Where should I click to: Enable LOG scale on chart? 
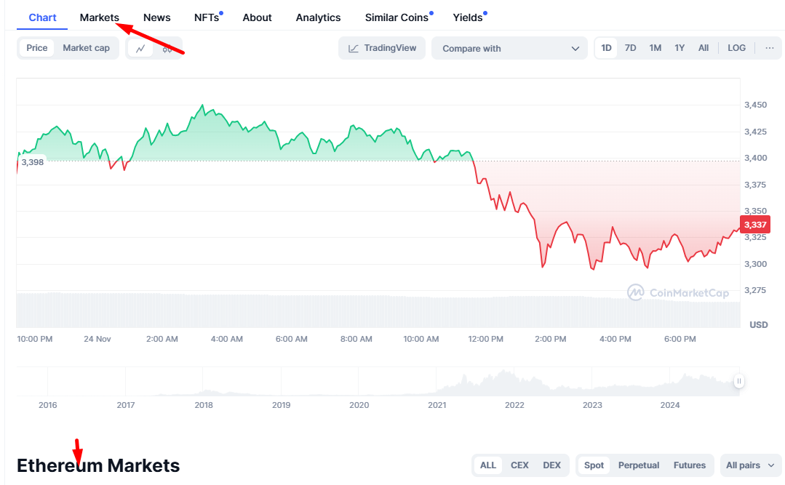(736, 48)
